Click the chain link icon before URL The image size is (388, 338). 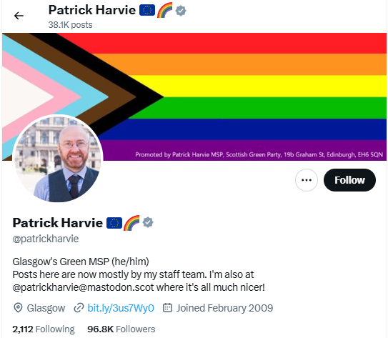(79, 308)
